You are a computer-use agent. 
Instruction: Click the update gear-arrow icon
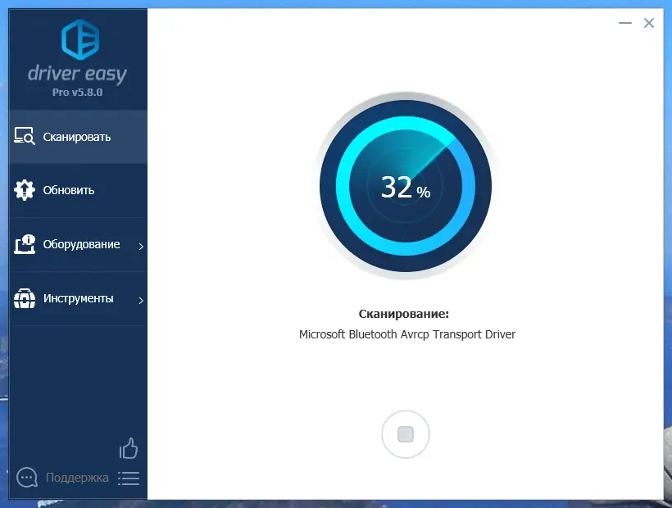tap(25, 190)
